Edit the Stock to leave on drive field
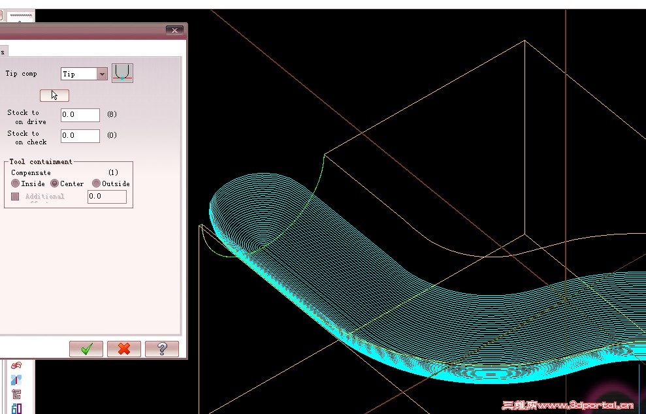The width and height of the screenshot is (646, 414). (80, 115)
